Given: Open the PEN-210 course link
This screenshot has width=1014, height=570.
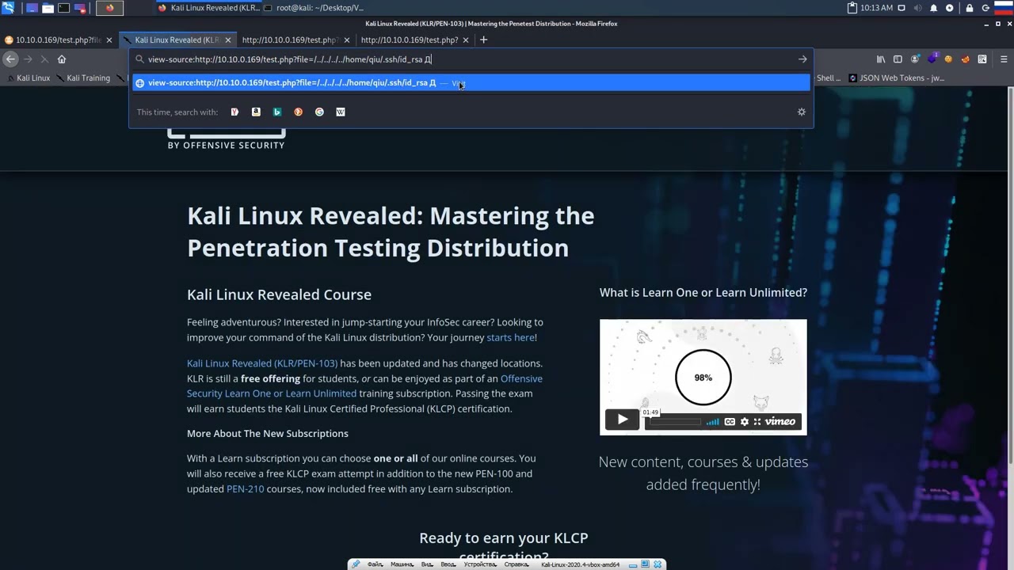Looking at the screenshot, I should 246,488.
